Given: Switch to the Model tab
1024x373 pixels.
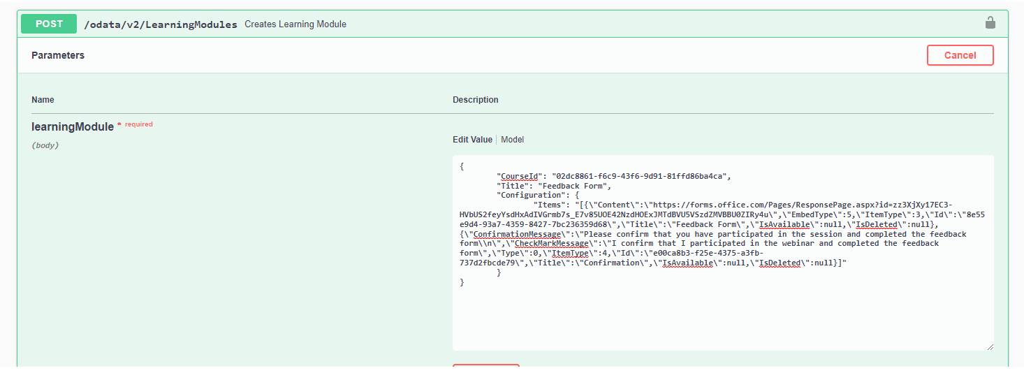Looking at the screenshot, I should [x=512, y=140].
